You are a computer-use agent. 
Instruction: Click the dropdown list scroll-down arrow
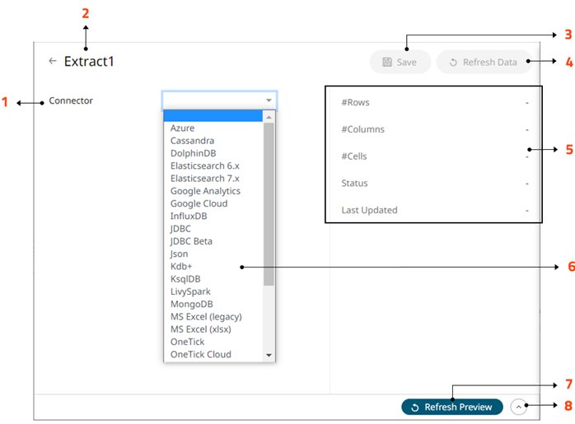269,355
